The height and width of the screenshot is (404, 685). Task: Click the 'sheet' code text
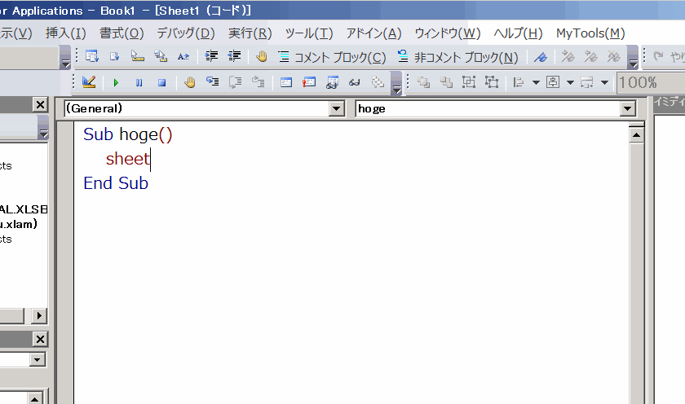(x=127, y=159)
